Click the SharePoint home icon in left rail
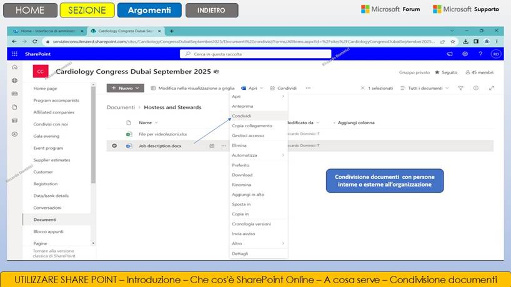Screen dimensions: 511x287 (x=14, y=67)
